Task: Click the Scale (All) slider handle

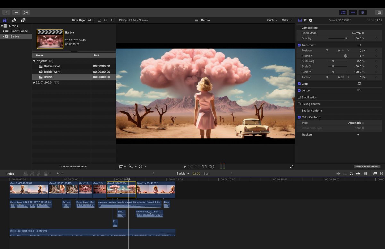Action: [x=333, y=61]
